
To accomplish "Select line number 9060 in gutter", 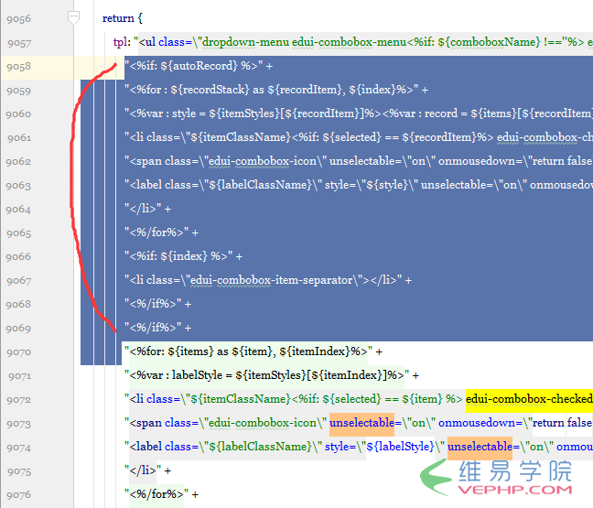I will [x=19, y=113].
